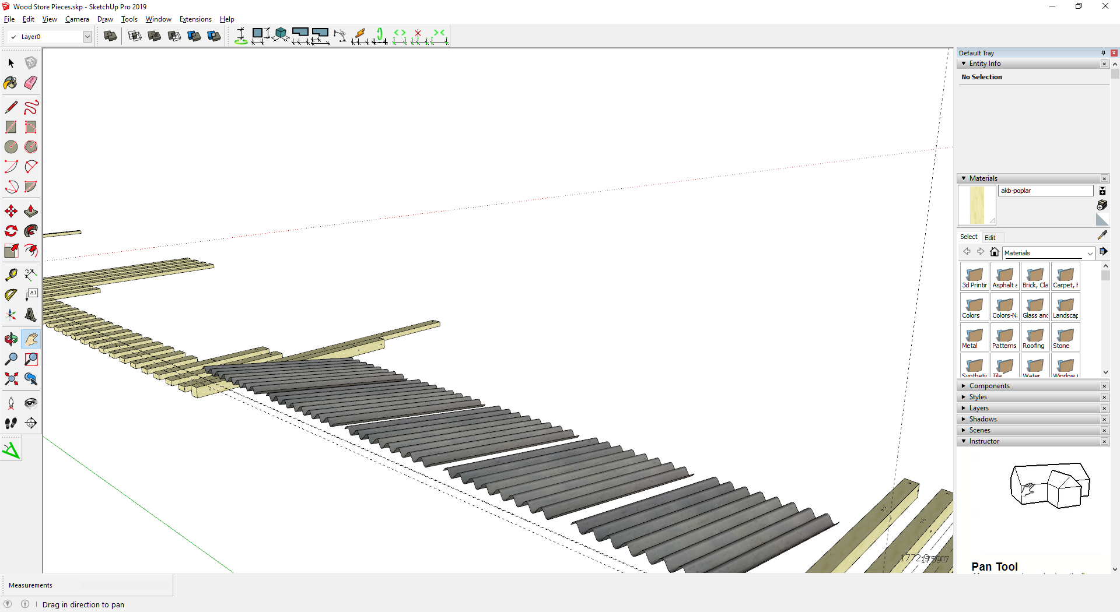
Task: Select the 3D Text tool
Action: coord(31,315)
